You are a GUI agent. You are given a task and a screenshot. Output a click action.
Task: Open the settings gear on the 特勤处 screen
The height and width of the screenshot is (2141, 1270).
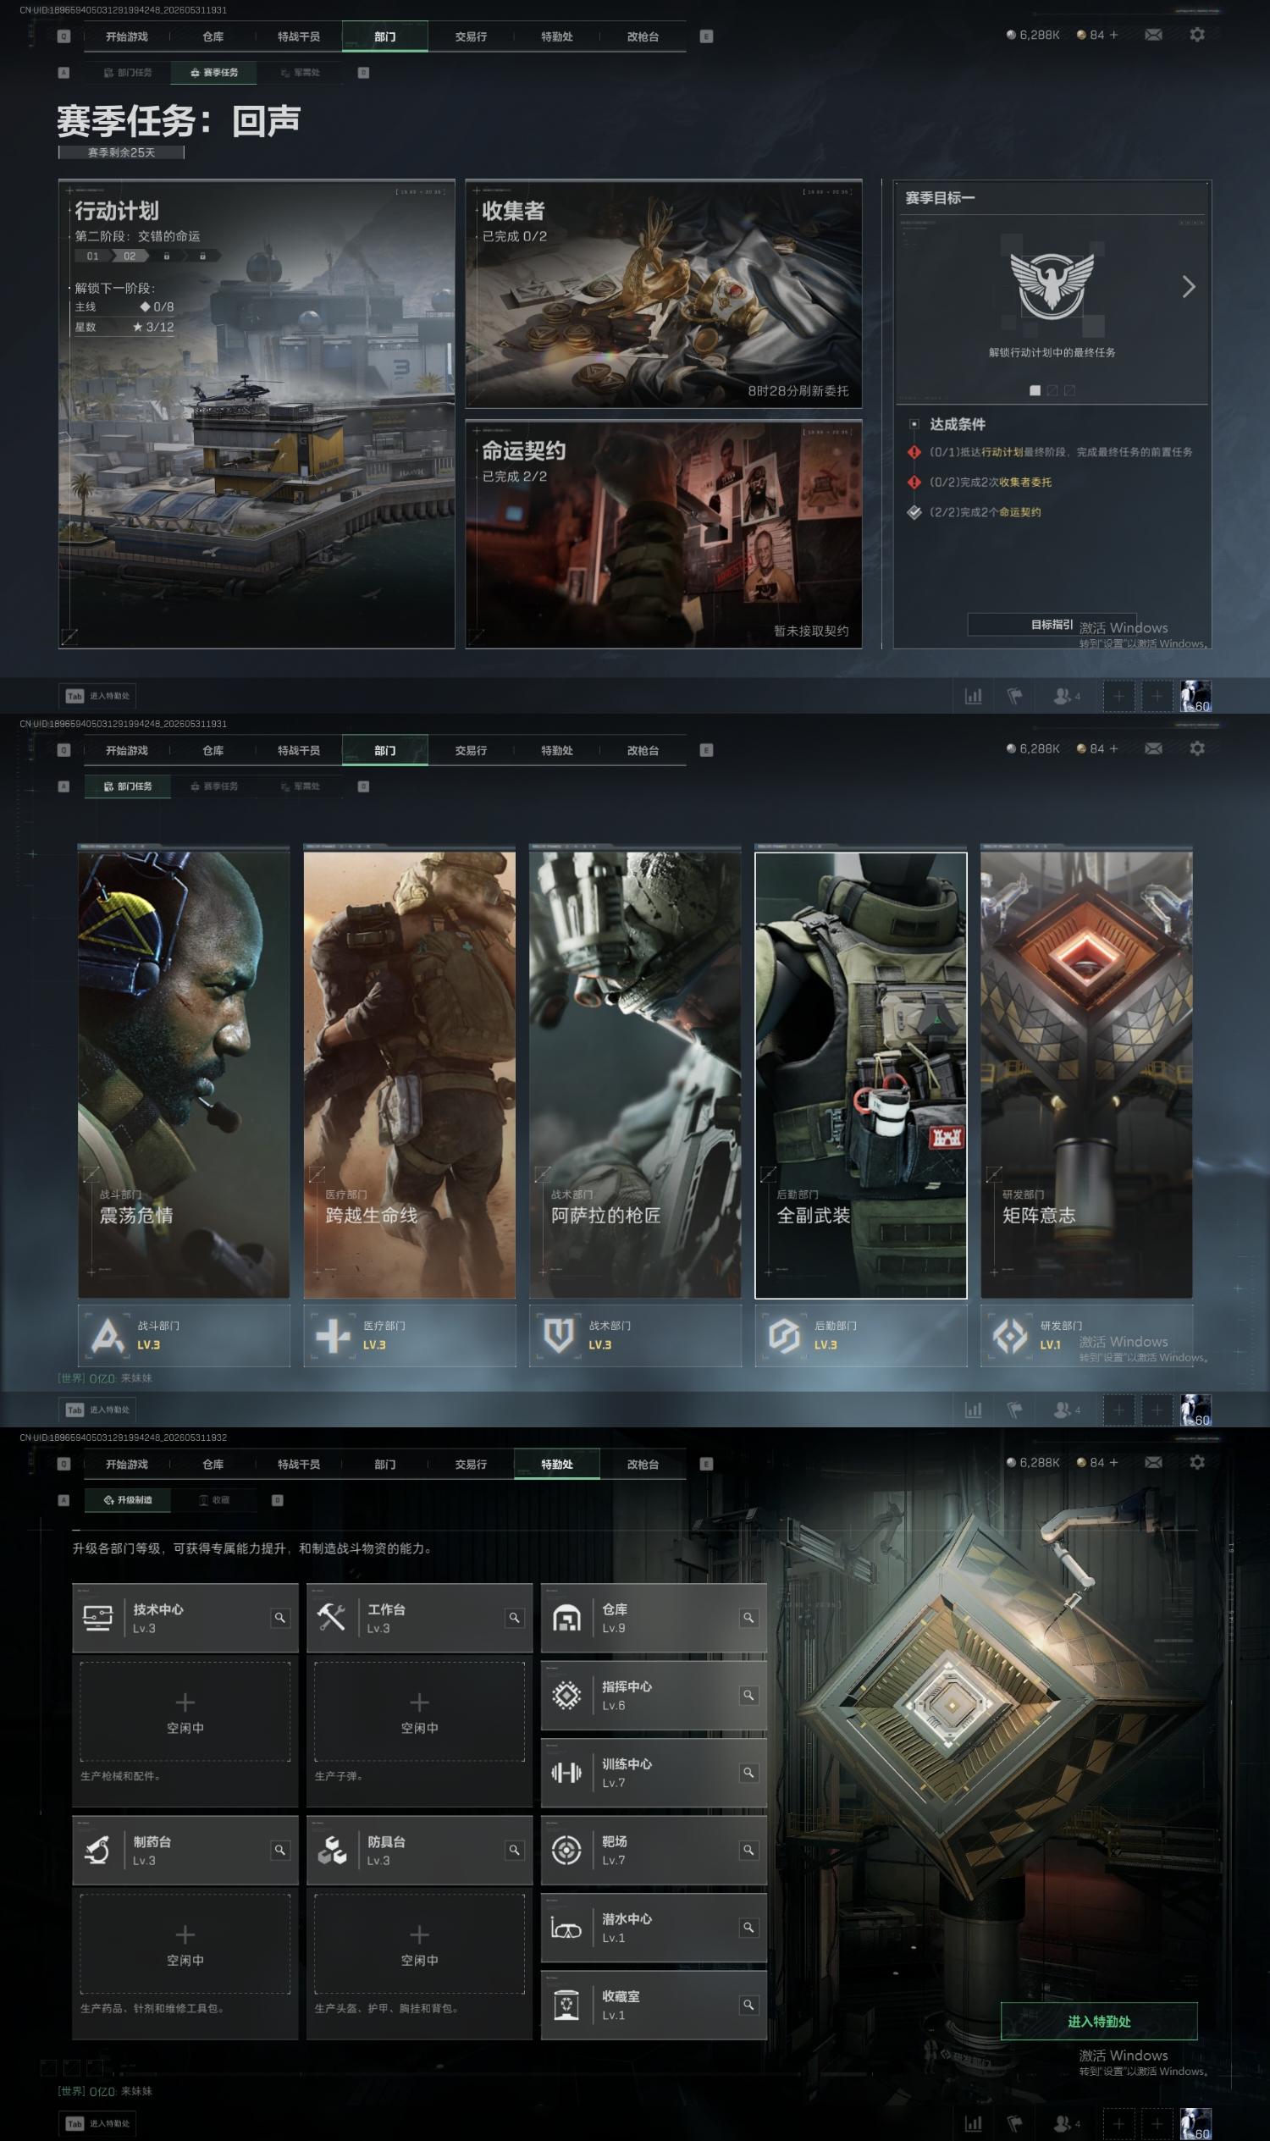pos(1197,1461)
